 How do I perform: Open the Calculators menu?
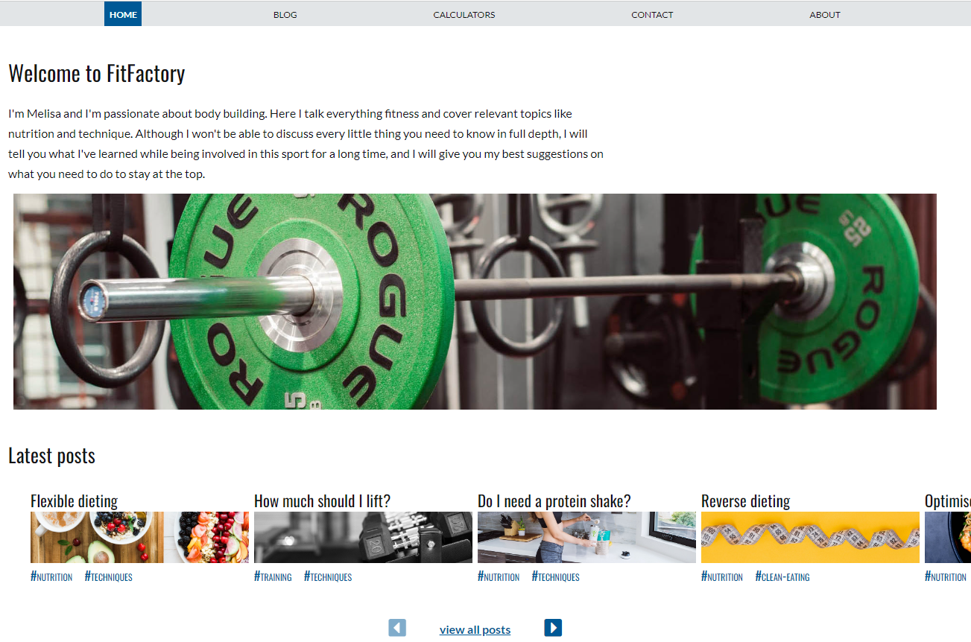(x=464, y=14)
